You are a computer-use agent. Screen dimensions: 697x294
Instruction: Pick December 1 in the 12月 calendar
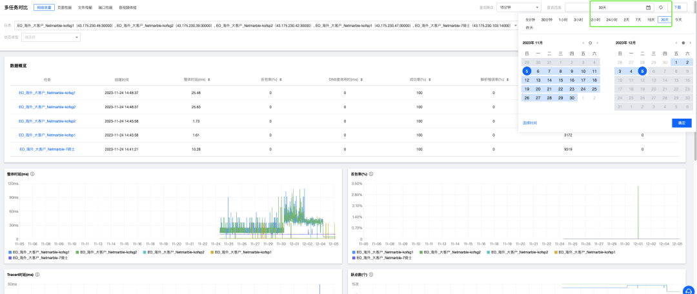click(676, 62)
